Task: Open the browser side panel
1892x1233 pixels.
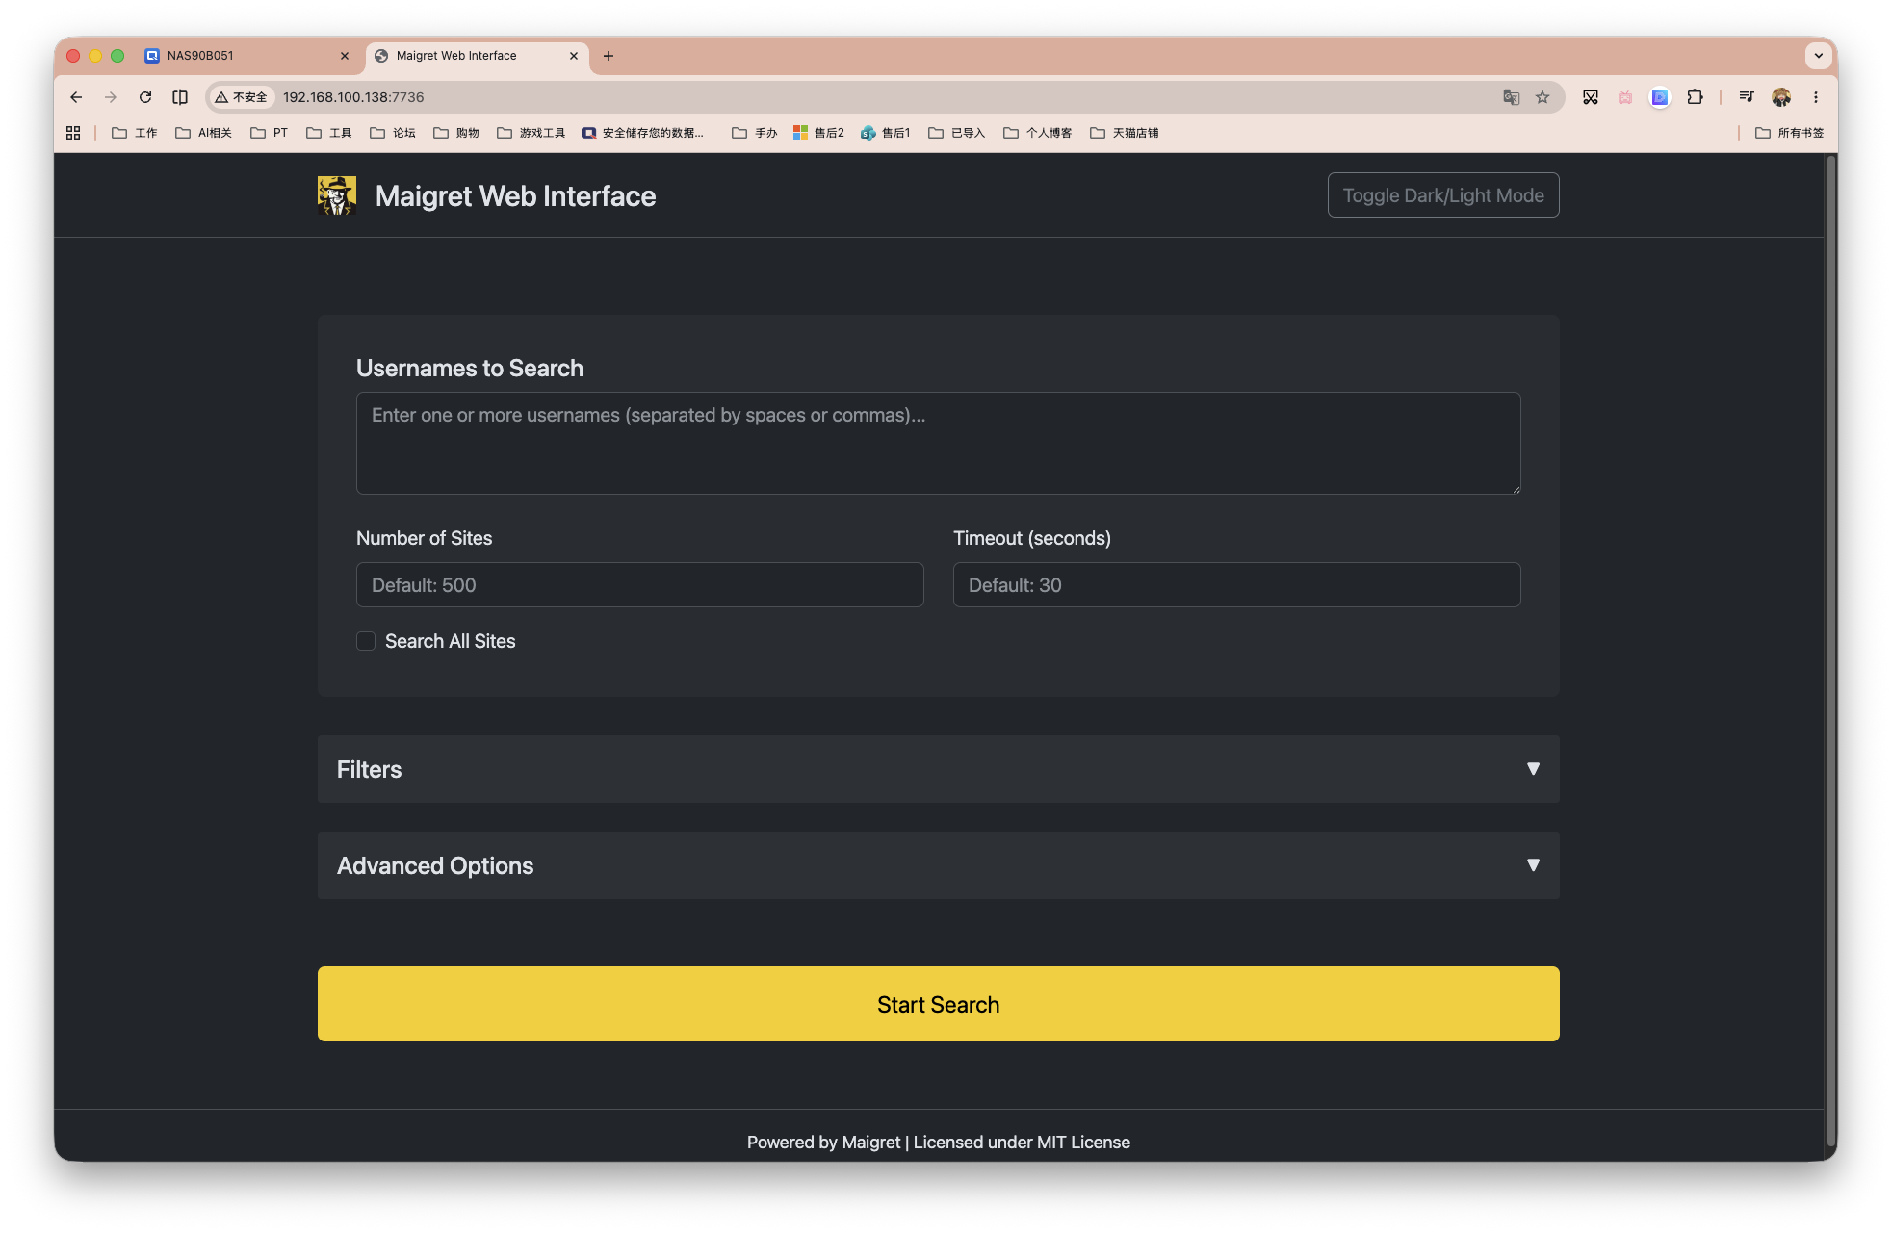Action: tap(180, 97)
